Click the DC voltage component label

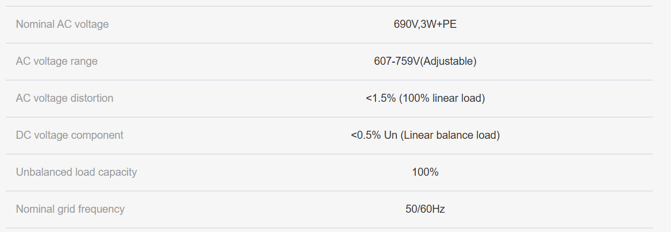tap(70, 135)
